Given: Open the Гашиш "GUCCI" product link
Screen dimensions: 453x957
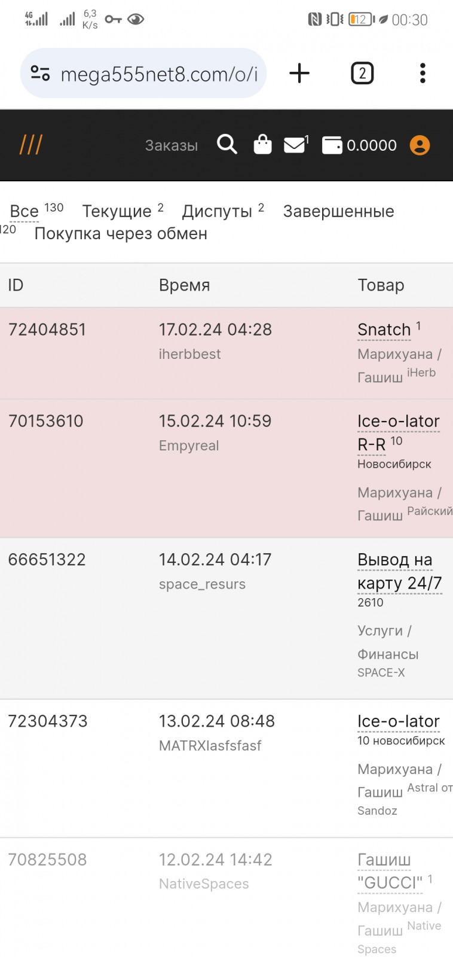Looking at the screenshot, I should click(x=390, y=871).
